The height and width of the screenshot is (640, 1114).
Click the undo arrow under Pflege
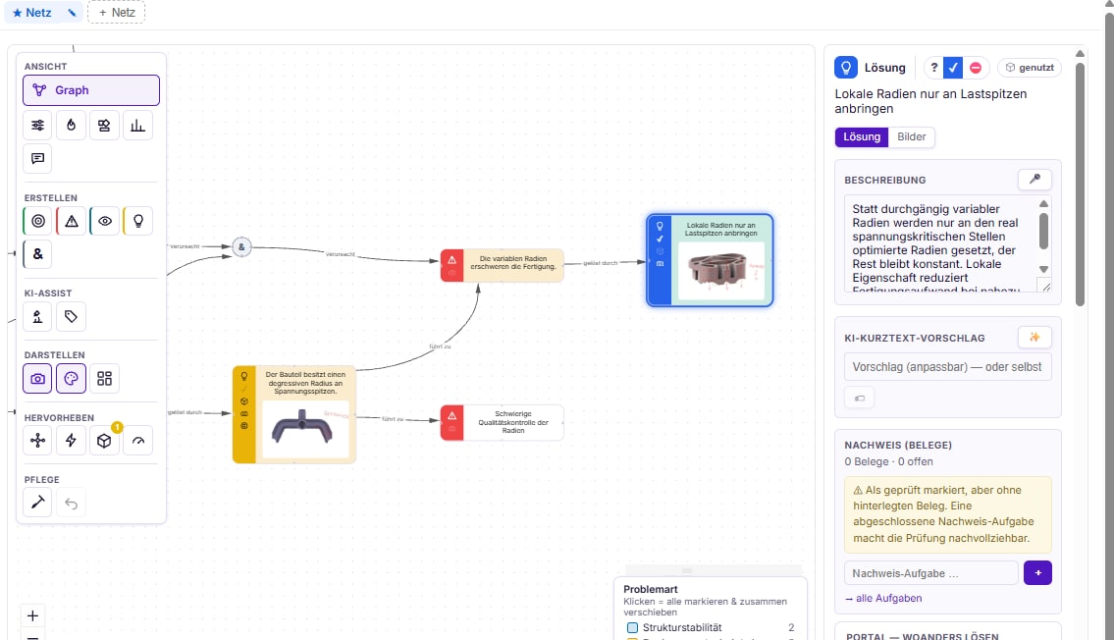(x=71, y=503)
